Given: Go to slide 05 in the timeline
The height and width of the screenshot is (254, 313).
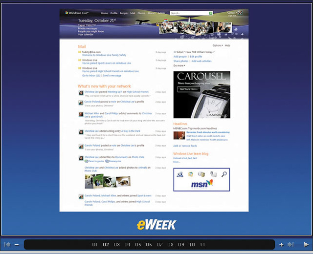Looking at the screenshot, I should point(138,244).
